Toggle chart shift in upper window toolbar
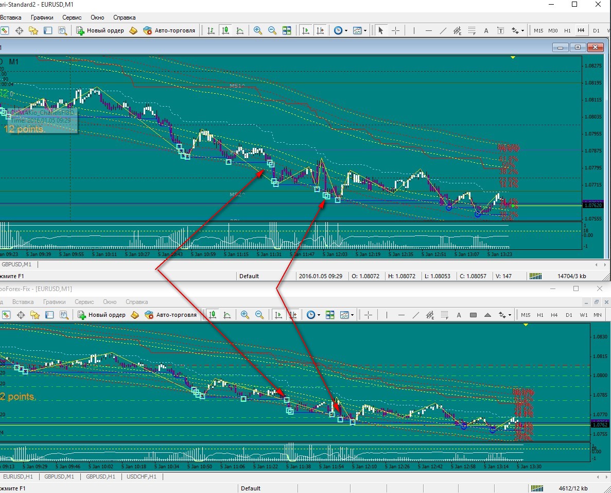This screenshot has height=493, width=611. click(320, 30)
